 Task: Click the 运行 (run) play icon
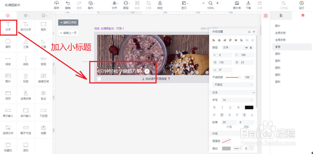point(302,3)
